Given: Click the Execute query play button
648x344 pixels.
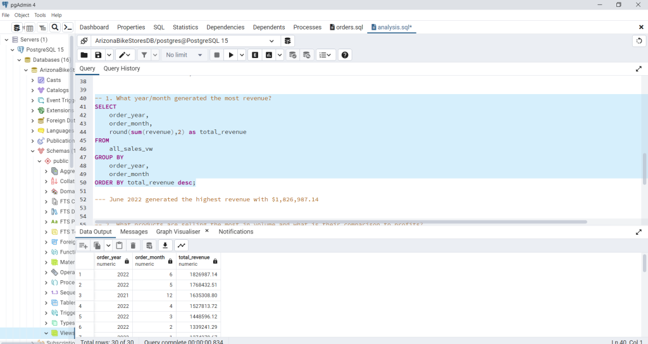Looking at the screenshot, I should click(231, 55).
